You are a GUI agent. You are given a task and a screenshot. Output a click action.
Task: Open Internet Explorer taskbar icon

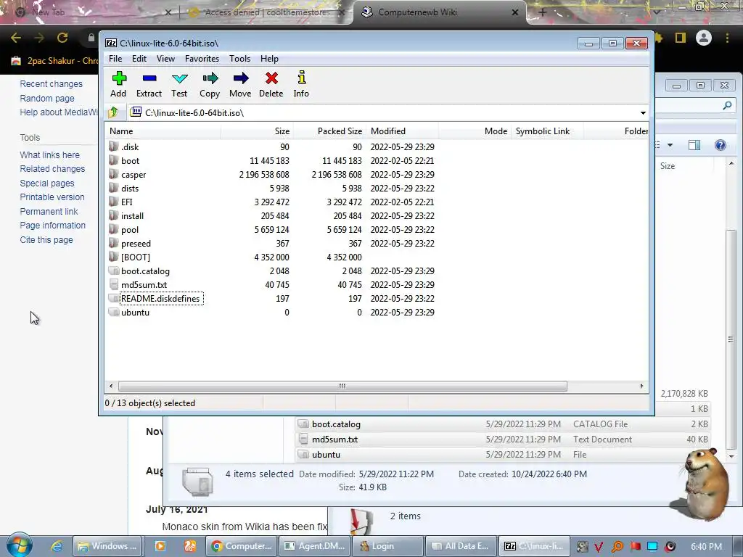click(x=57, y=546)
